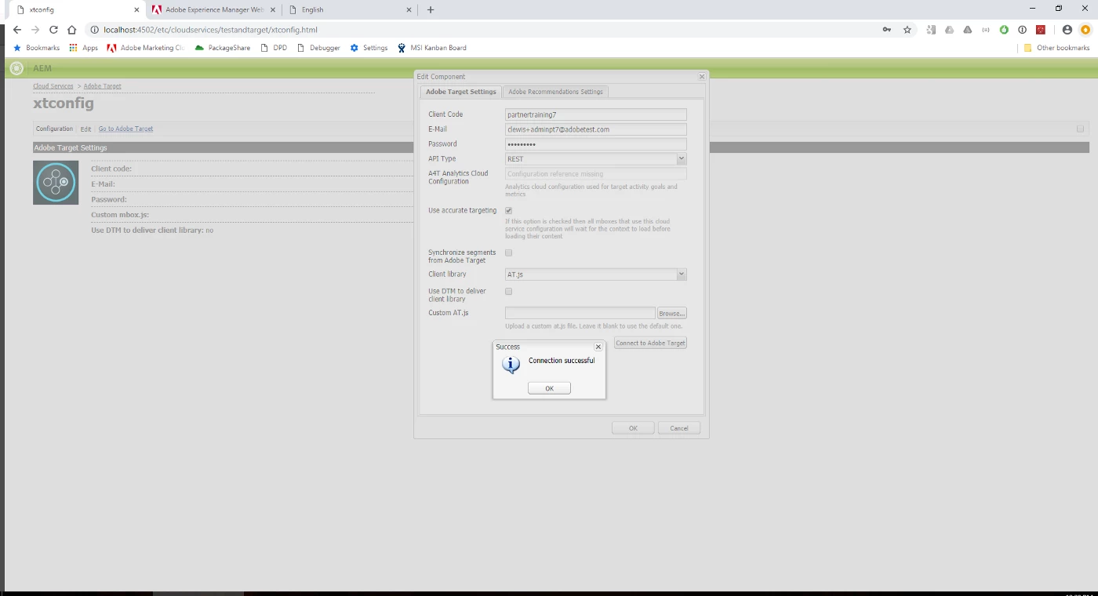
Task: Click the E-Mail input field
Action: tap(595, 129)
